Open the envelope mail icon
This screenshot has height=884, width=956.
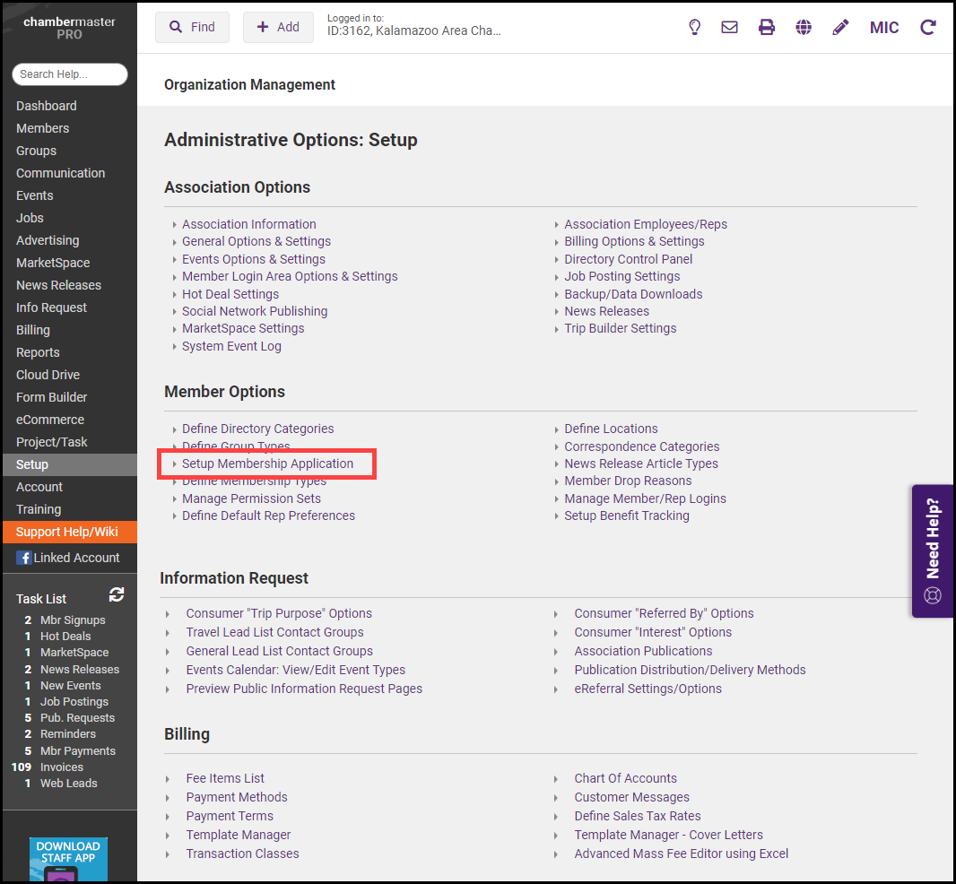point(730,28)
